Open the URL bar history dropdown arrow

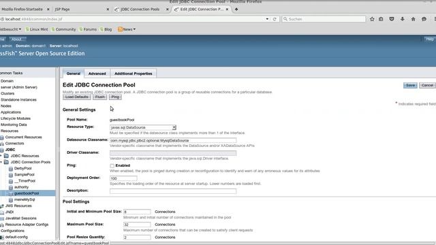pos(267,19)
